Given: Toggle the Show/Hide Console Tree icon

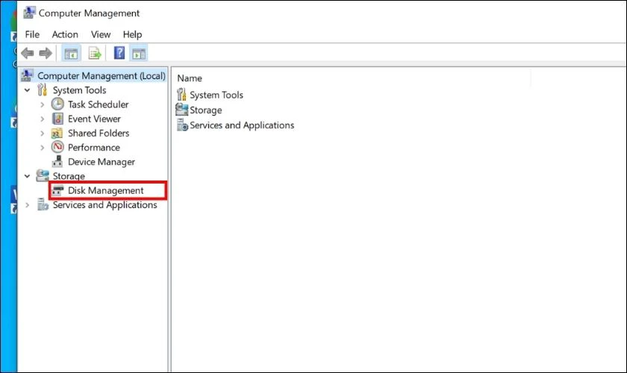Looking at the screenshot, I should pos(71,53).
